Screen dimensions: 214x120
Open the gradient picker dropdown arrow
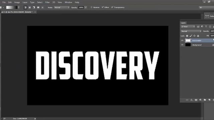coord(19,7)
